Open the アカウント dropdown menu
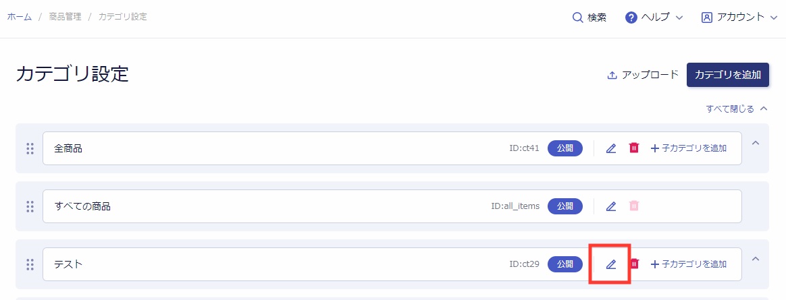The image size is (786, 300). coord(739,17)
